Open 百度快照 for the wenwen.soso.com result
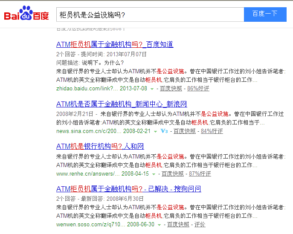This screenshot has width=293, height=234. 178,225
